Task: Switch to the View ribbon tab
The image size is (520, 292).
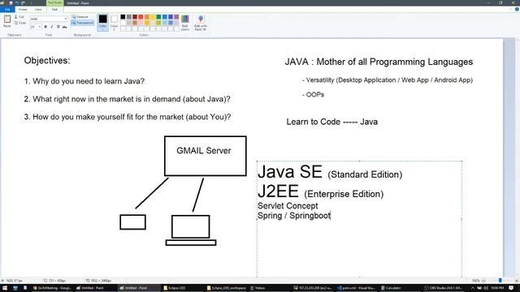Action: (x=38, y=9)
